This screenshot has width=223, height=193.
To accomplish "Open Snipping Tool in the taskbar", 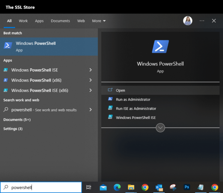I will pos(173,187).
